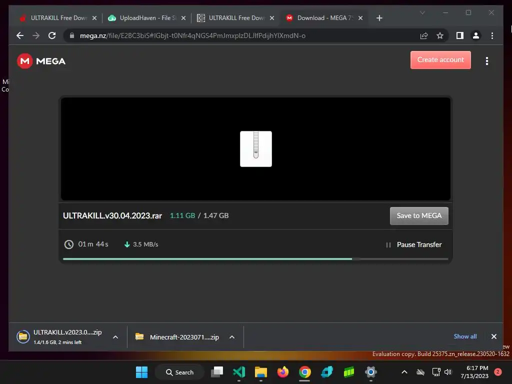
Task: Open the blue app icon next to Chrome
Action: (327, 372)
